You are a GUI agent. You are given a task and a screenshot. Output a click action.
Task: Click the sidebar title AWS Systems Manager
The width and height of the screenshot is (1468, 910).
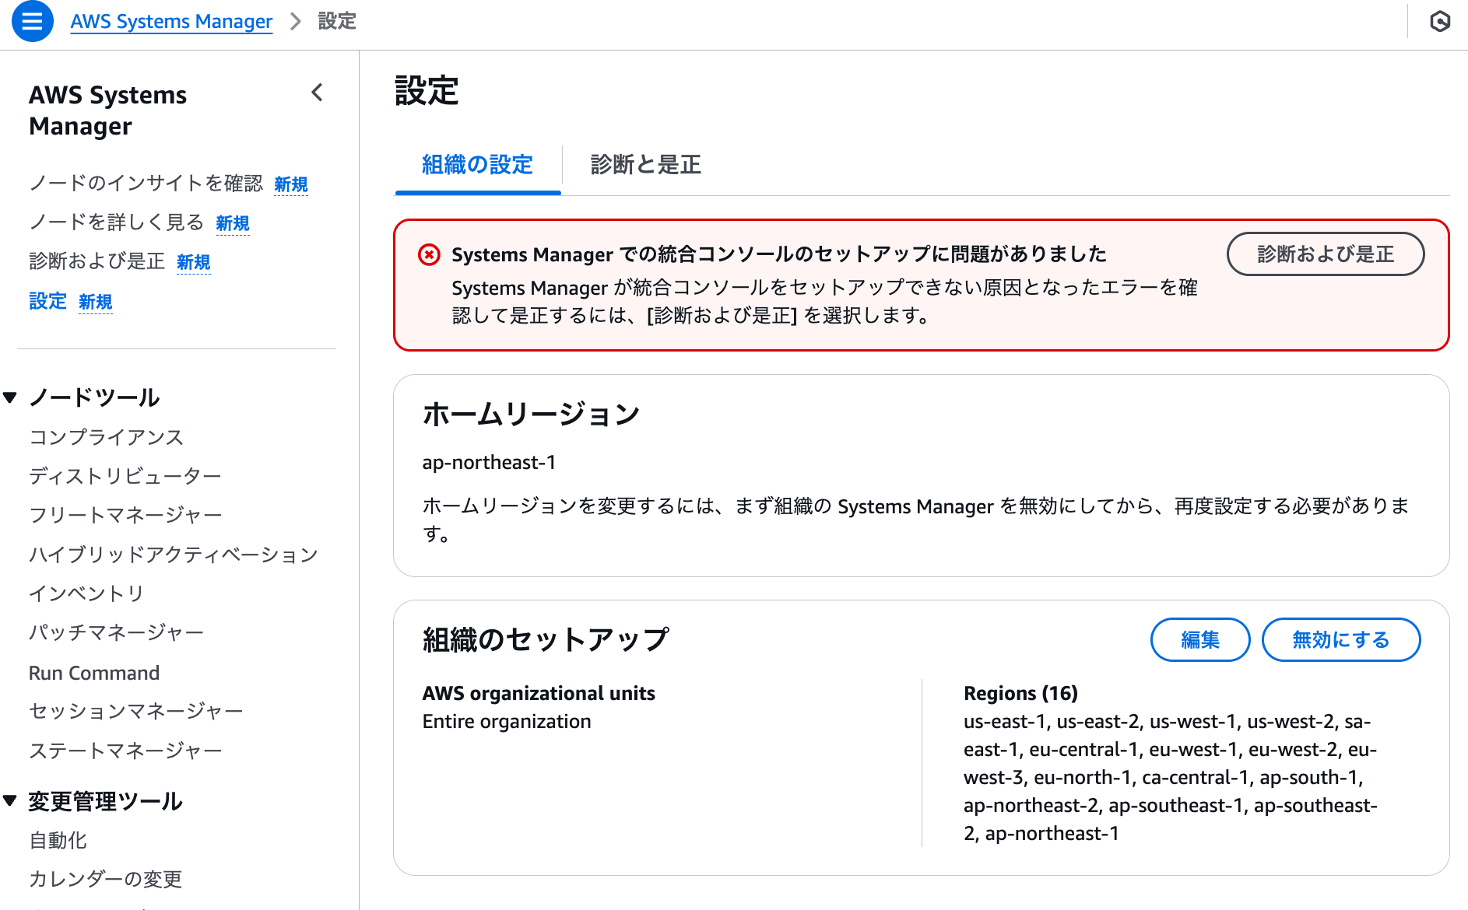click(107, 110)
